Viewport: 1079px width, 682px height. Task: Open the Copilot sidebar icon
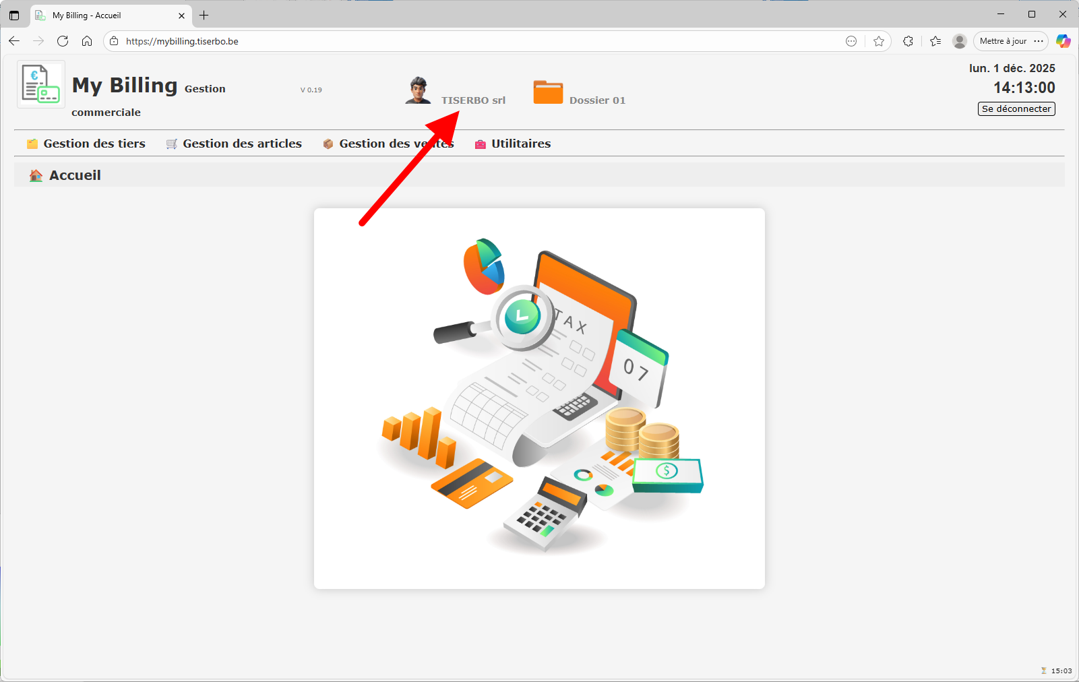coord(1063,41)
